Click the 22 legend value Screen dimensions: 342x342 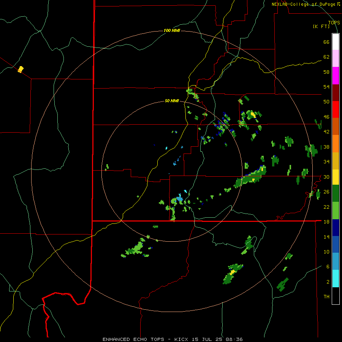(x=326, y=207)
